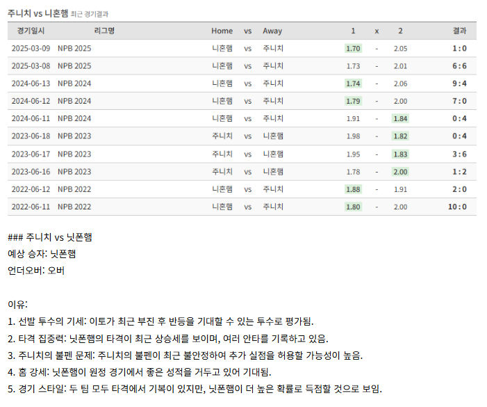Select the date 2023-06-17
This screenshot has height=407, width=487.
click(31, 154)
